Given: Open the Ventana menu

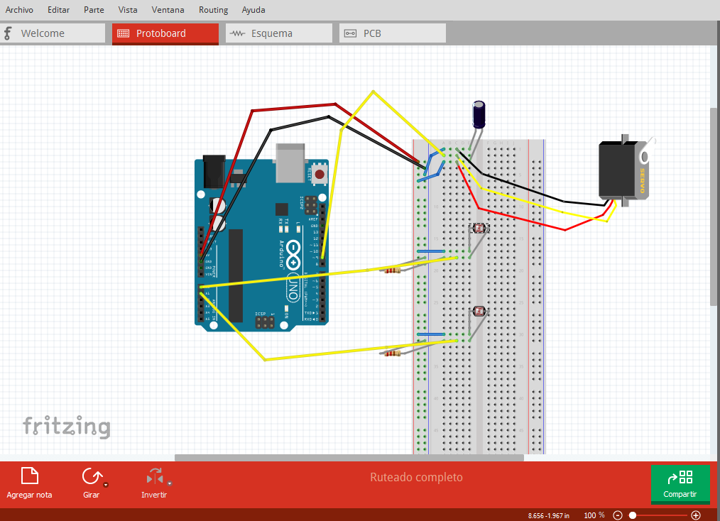Looking at the screenshot, I should pos(168,10).
